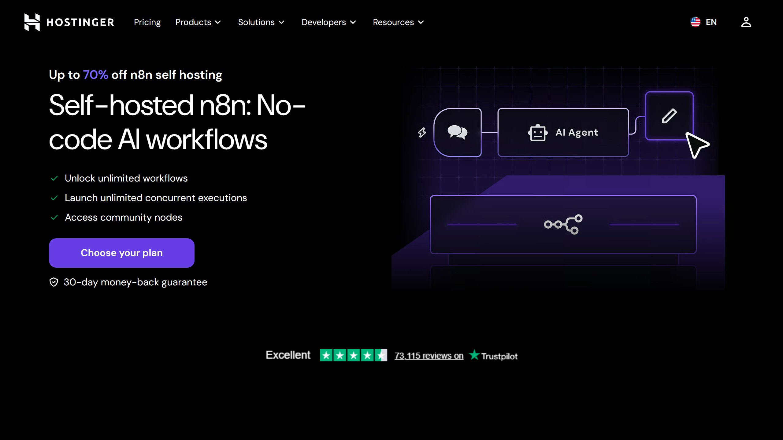This screenshot has height=440, width=783.
Task: Click checkmark beside Access community nodes
Action: [54, 217]
